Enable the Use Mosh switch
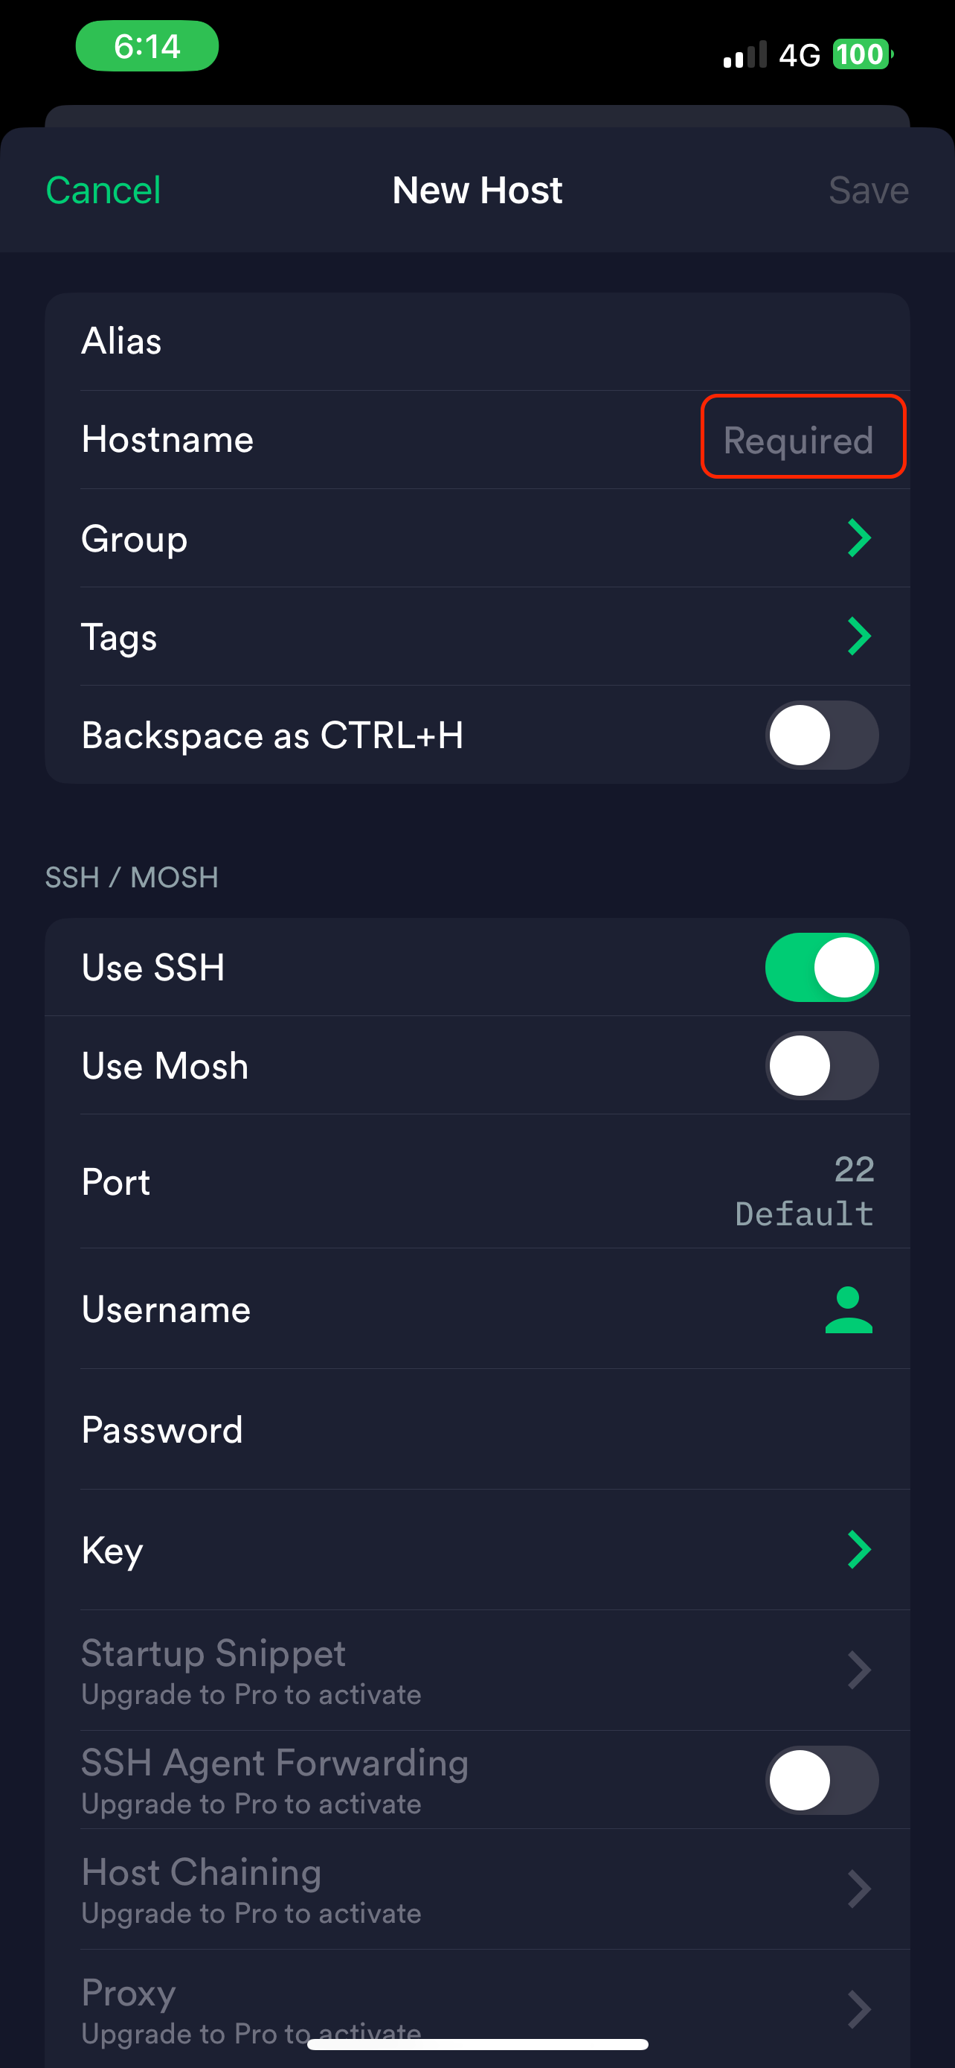This screenshot has width=955, height=2068. click(821, 1065)
